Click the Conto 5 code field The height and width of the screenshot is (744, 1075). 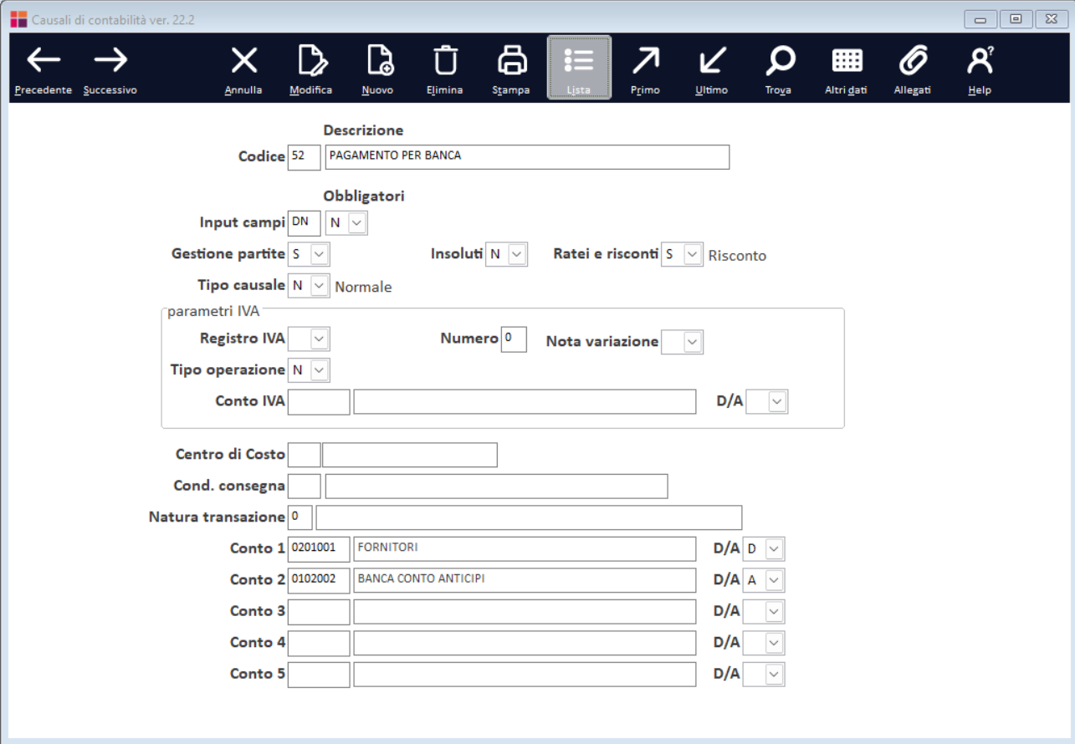tap(319, 674)
